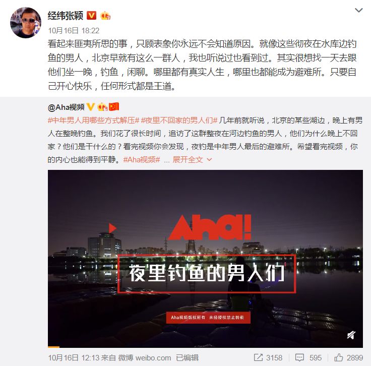Open the post options chevron menu
The image size is (371, 366).
click(x=359, y=10)
